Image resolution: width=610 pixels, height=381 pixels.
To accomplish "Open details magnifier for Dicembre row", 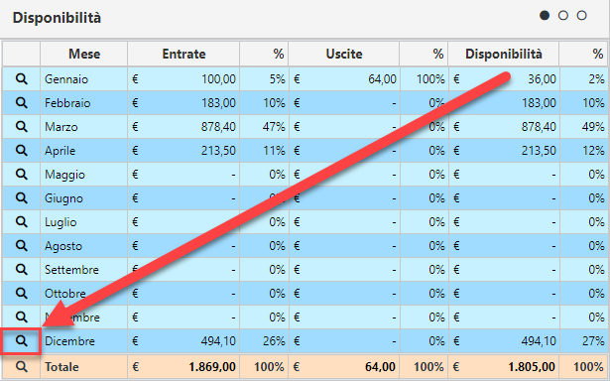I will (x=22, y=341).
